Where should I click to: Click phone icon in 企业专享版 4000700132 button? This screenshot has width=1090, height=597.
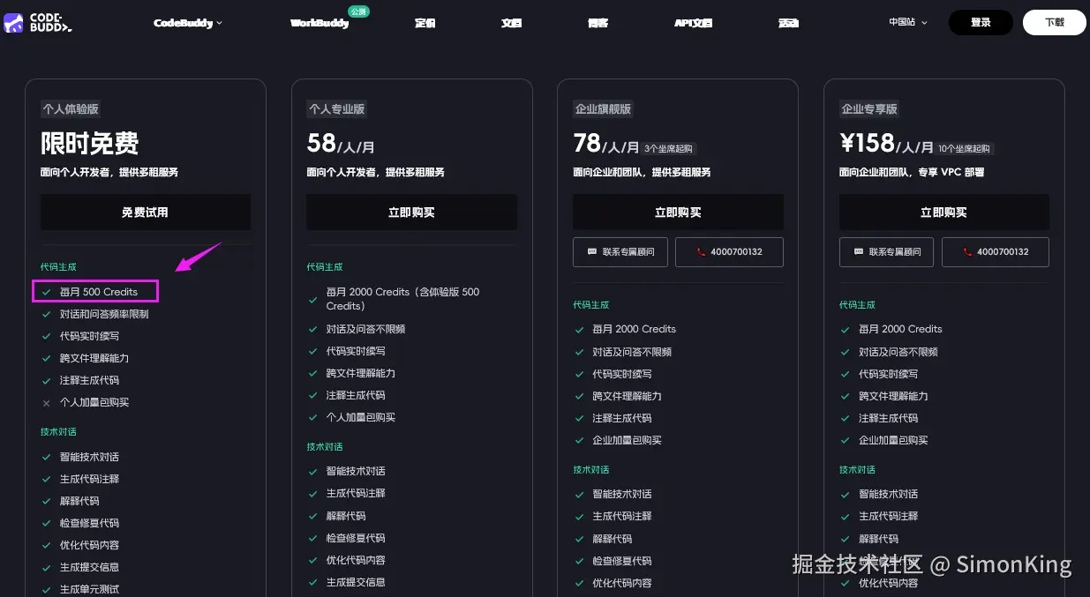967,252
